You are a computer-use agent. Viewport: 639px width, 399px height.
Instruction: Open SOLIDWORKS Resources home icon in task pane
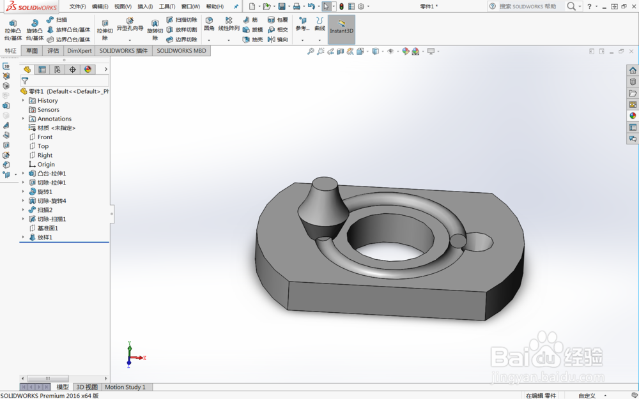pos(633,70)
